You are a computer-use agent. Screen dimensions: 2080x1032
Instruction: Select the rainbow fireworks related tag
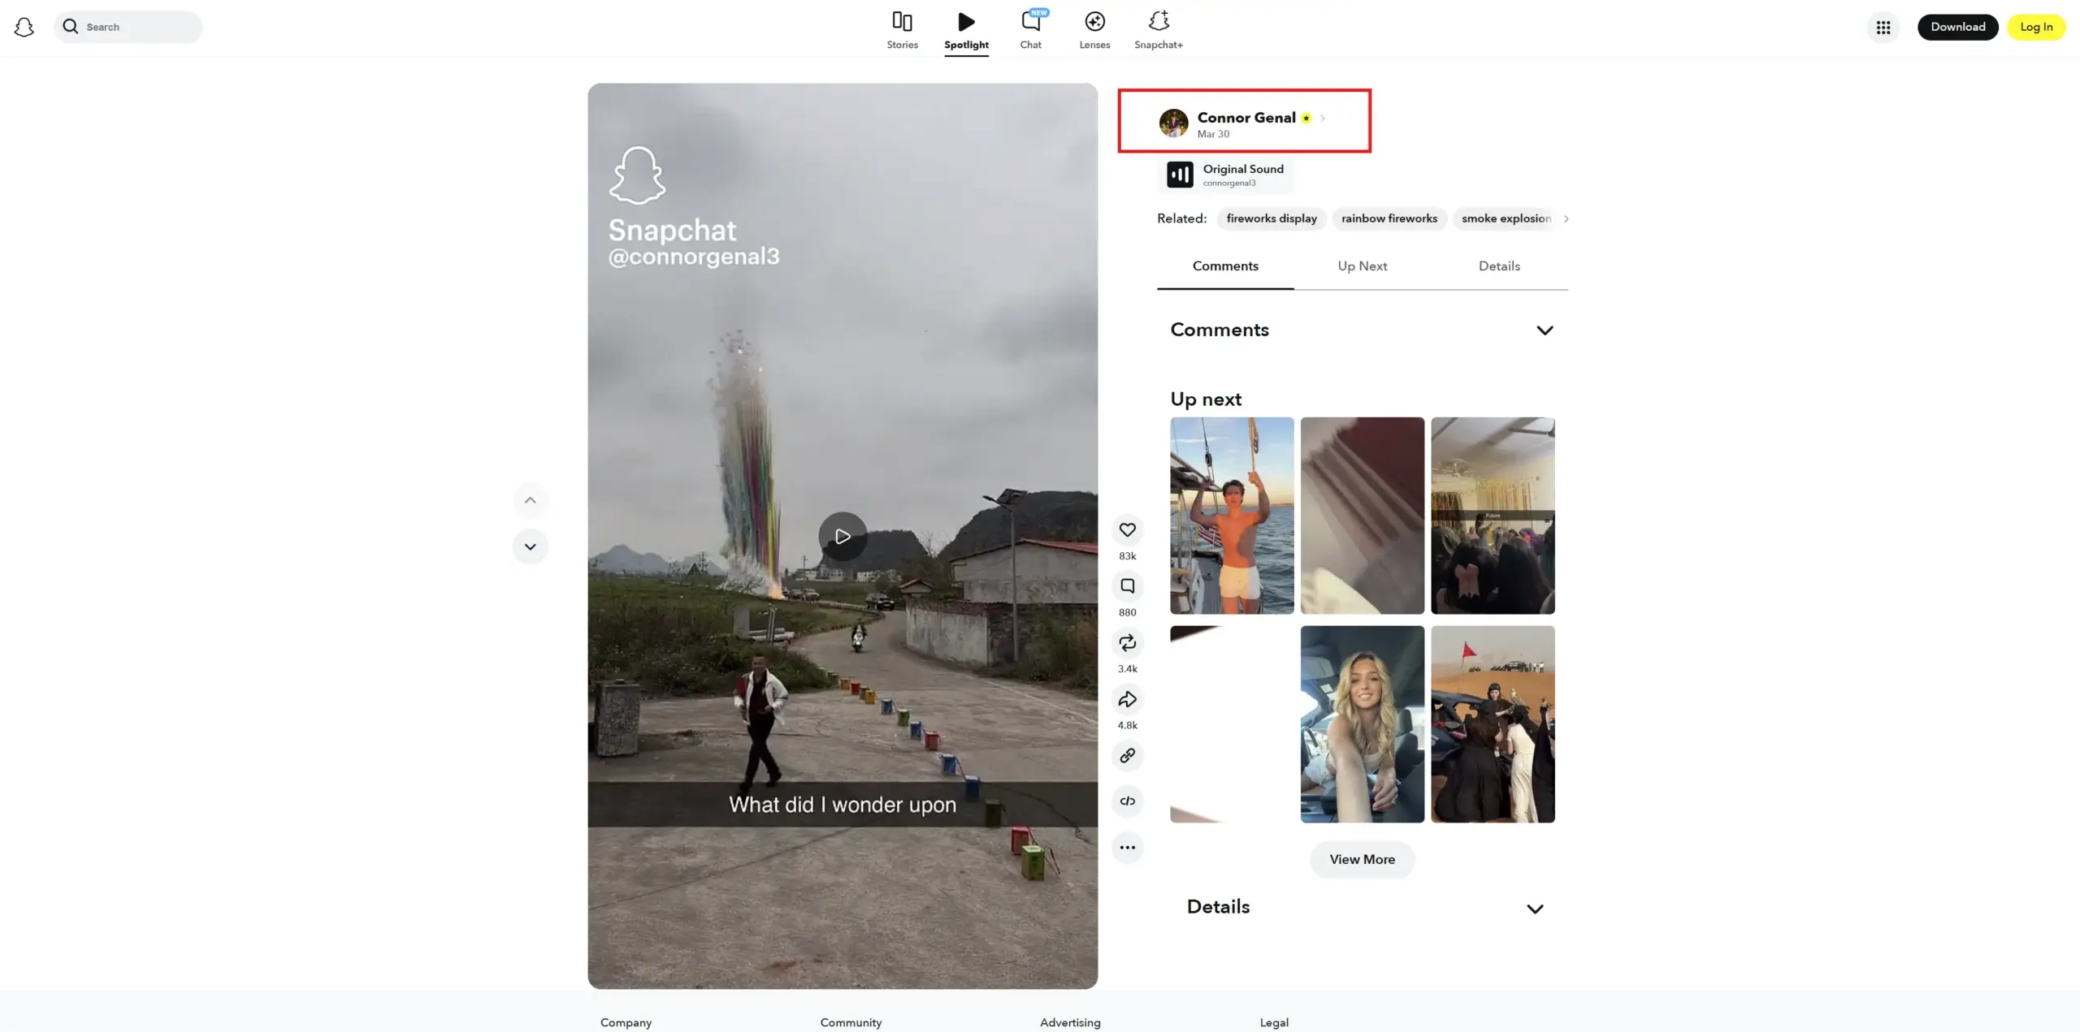1389,218
